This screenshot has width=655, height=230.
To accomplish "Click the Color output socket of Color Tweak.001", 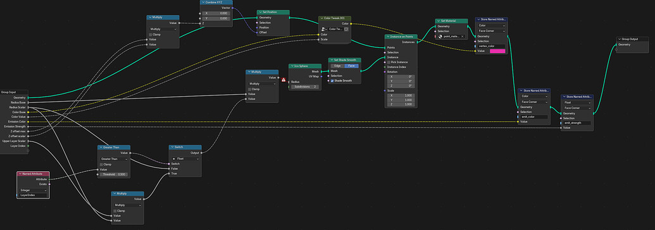I will 351,24.
